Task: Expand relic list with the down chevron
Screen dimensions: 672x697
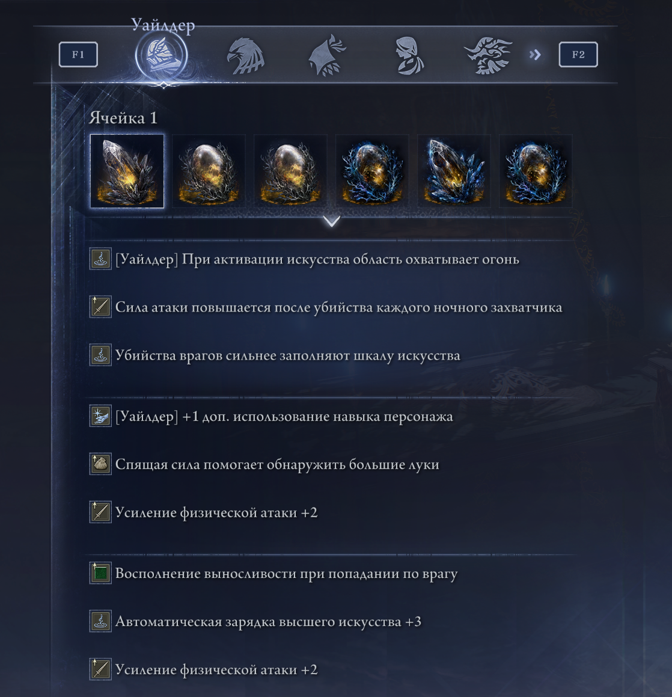Action: coord(332,221)
